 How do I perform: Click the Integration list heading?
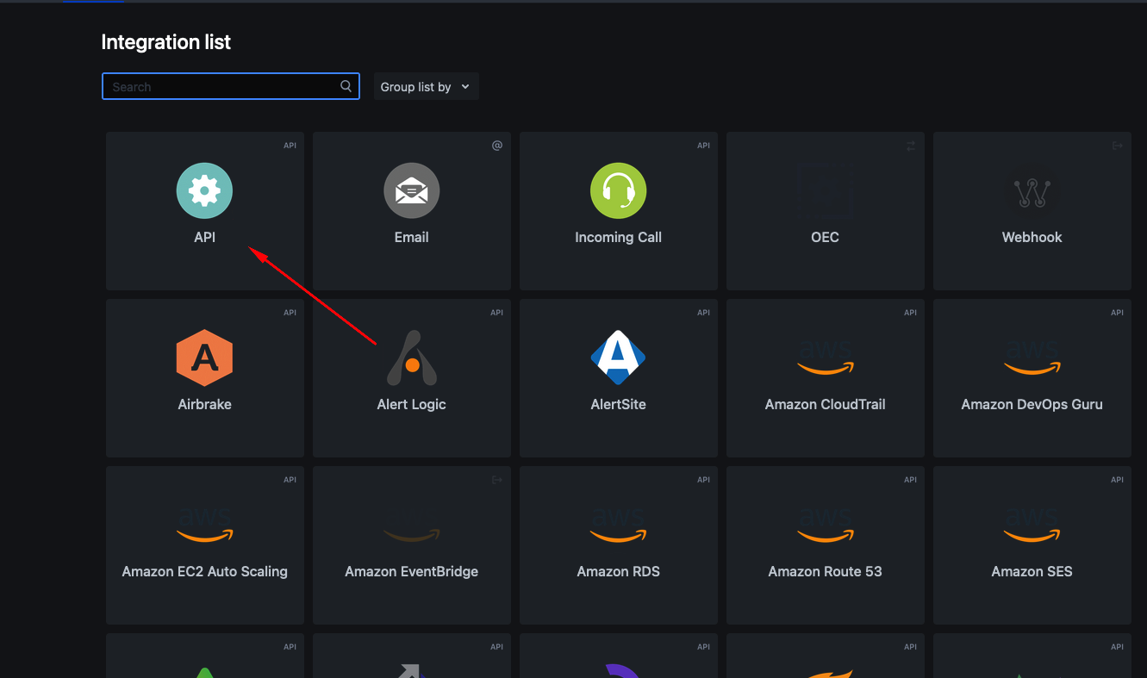(166, 42)
